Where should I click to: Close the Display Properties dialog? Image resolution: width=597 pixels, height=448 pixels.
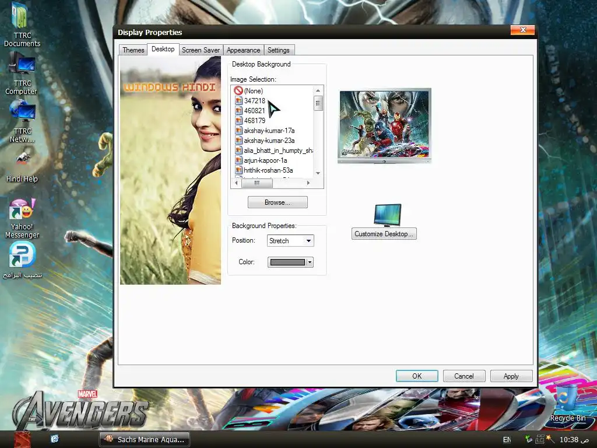coord(523,30)
